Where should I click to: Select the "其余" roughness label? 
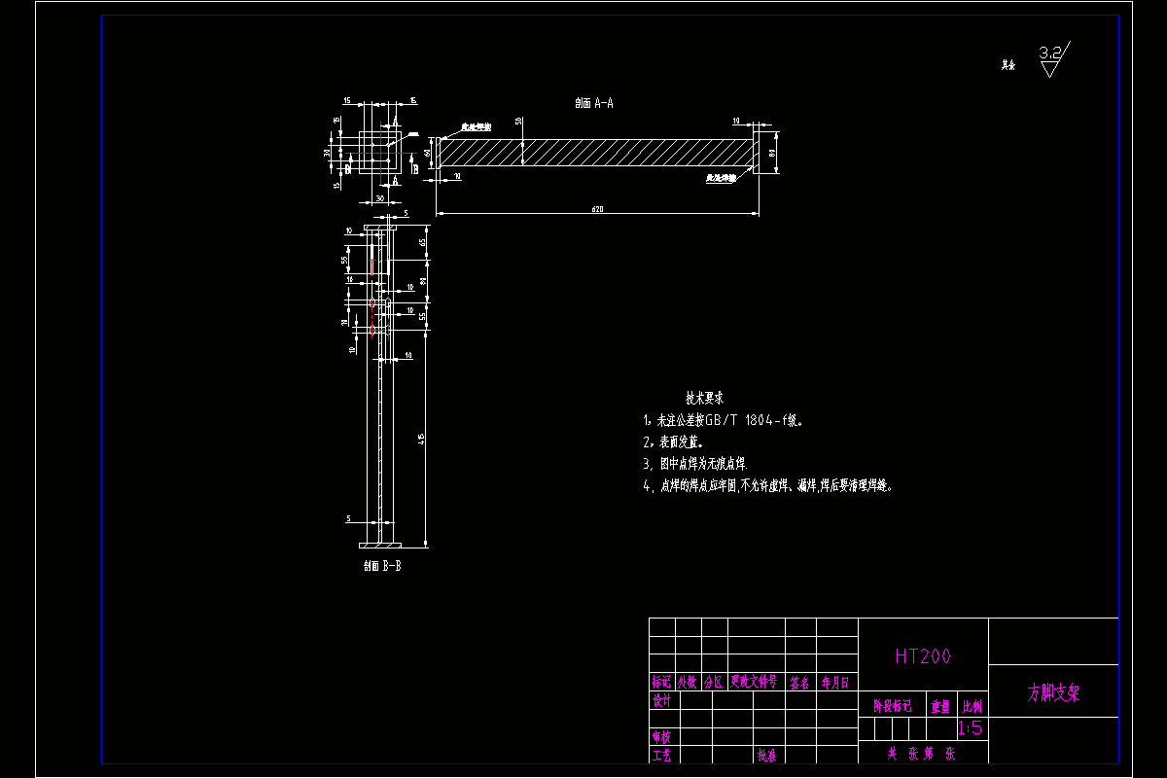(1008, 66)
